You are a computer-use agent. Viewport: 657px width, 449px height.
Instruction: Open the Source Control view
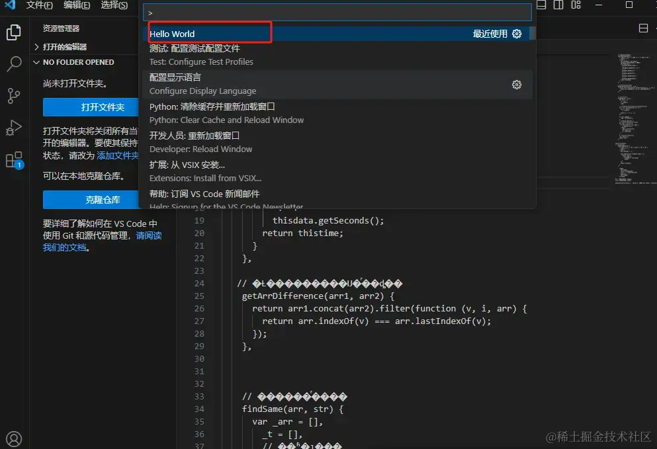(x=14, y=96)
